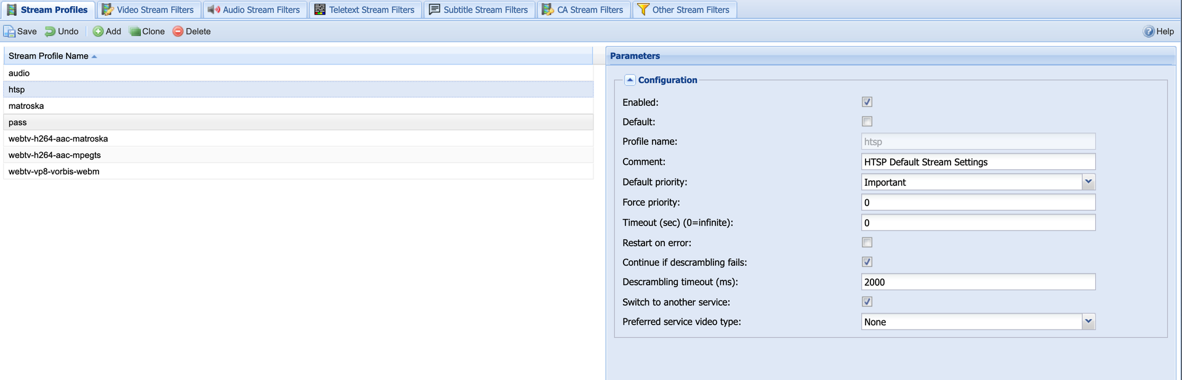Screen dimensions: 1182x380
Task: Toggle Continue if descrambling fails checkbox
Action: (867, 262)
